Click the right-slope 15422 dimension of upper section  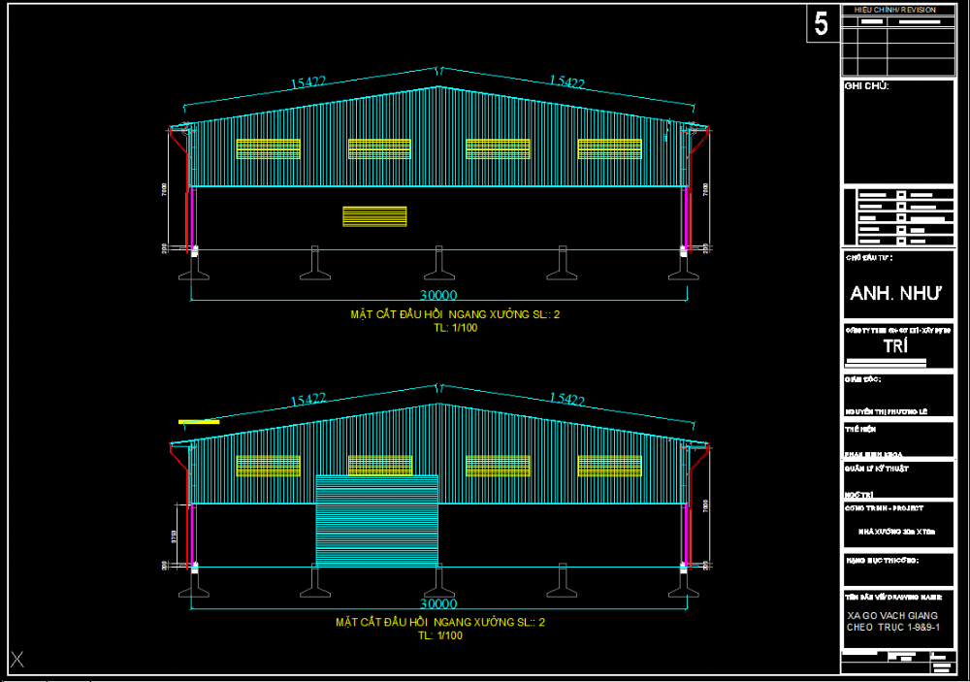pyautogui.click(x=566, y=81)
